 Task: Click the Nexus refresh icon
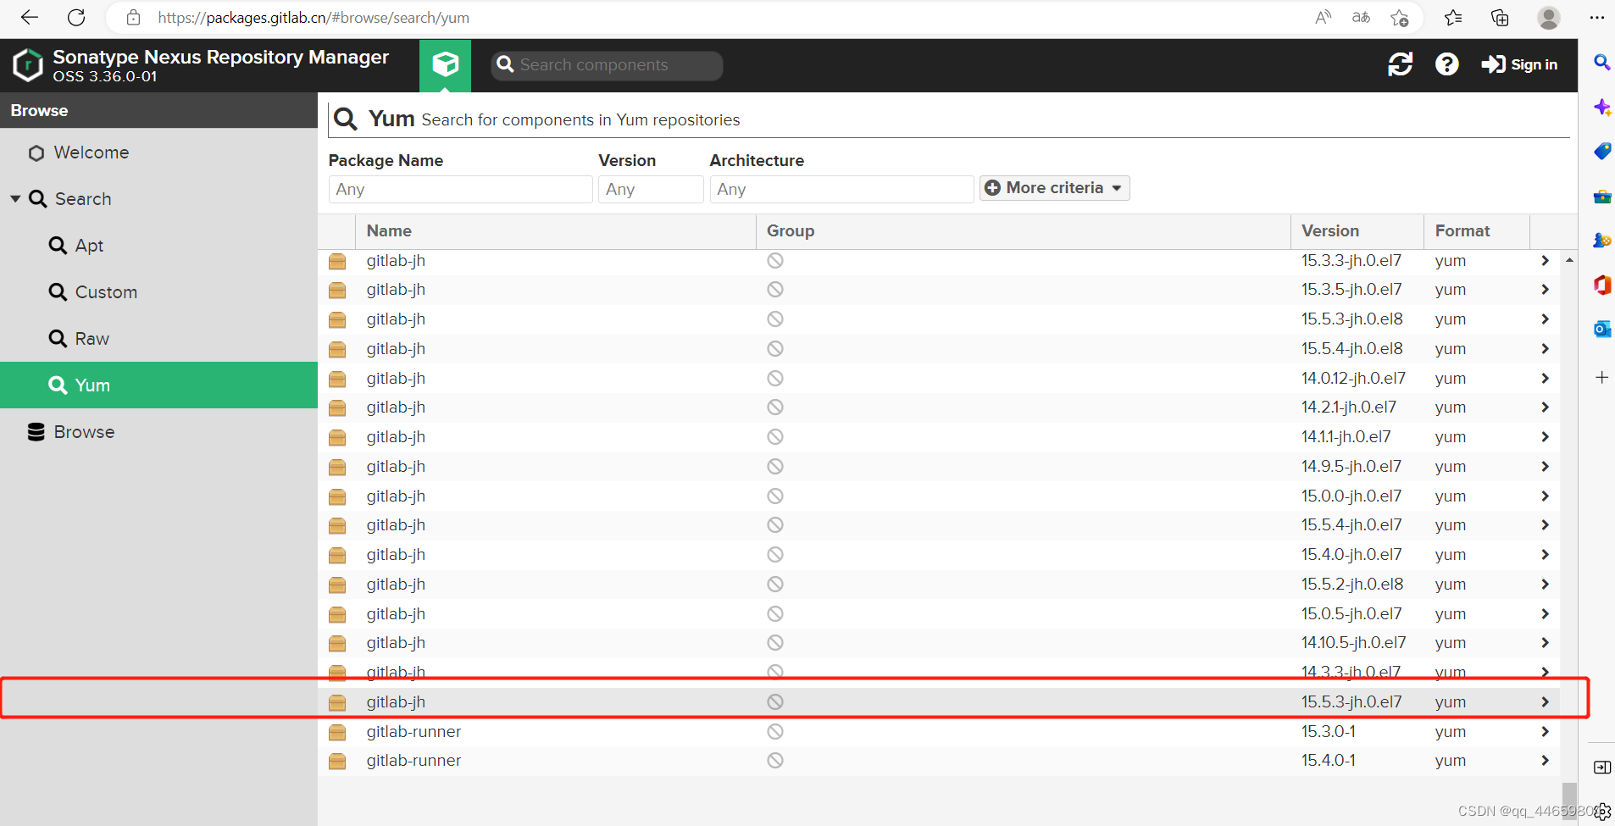[x=1400, y=64]
